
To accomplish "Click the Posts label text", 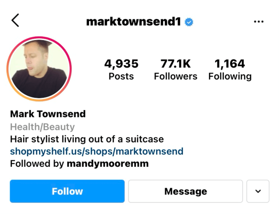I will [121, 76].
